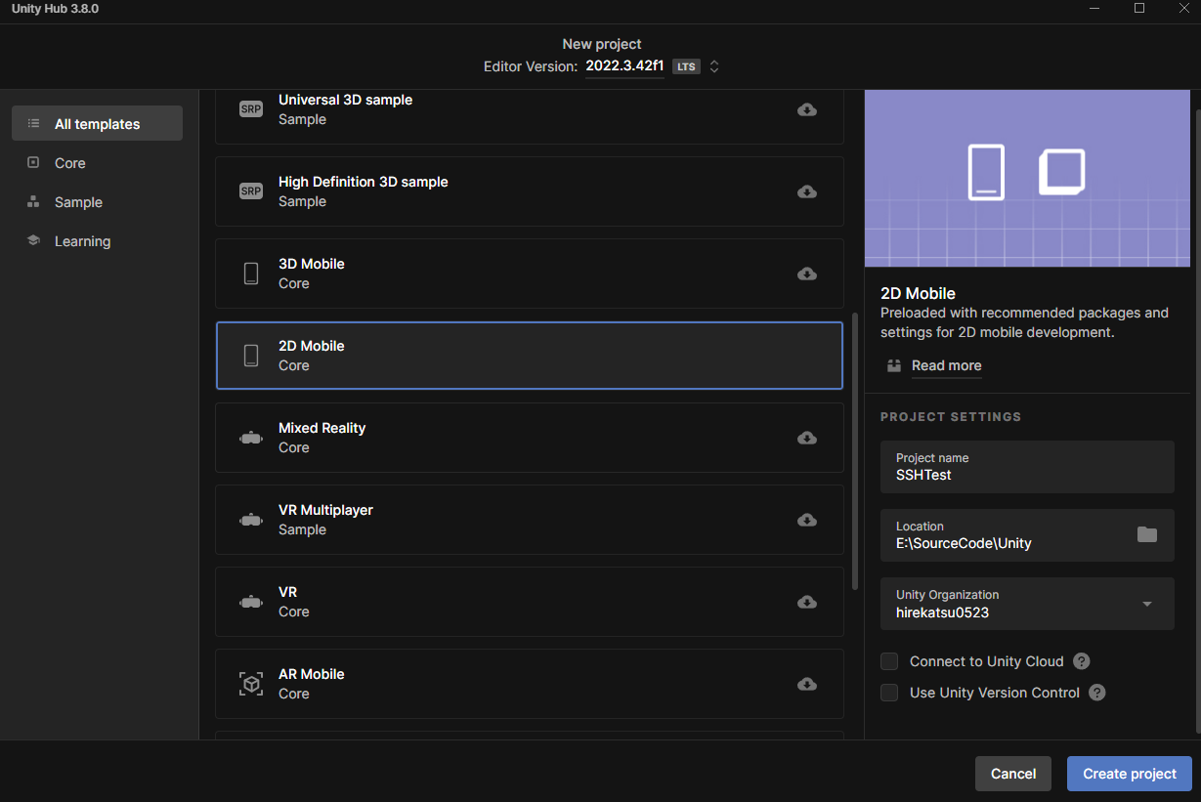Click the Project name field SSHTest
Viewport: 1201px width, 802px height.
[1027, 467]
